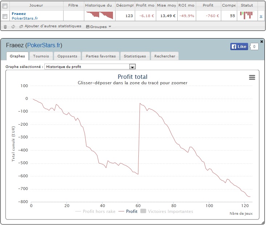
Task: Click the Graphe sélectionné dropdown arrow
Action: (x=132, y=67)
